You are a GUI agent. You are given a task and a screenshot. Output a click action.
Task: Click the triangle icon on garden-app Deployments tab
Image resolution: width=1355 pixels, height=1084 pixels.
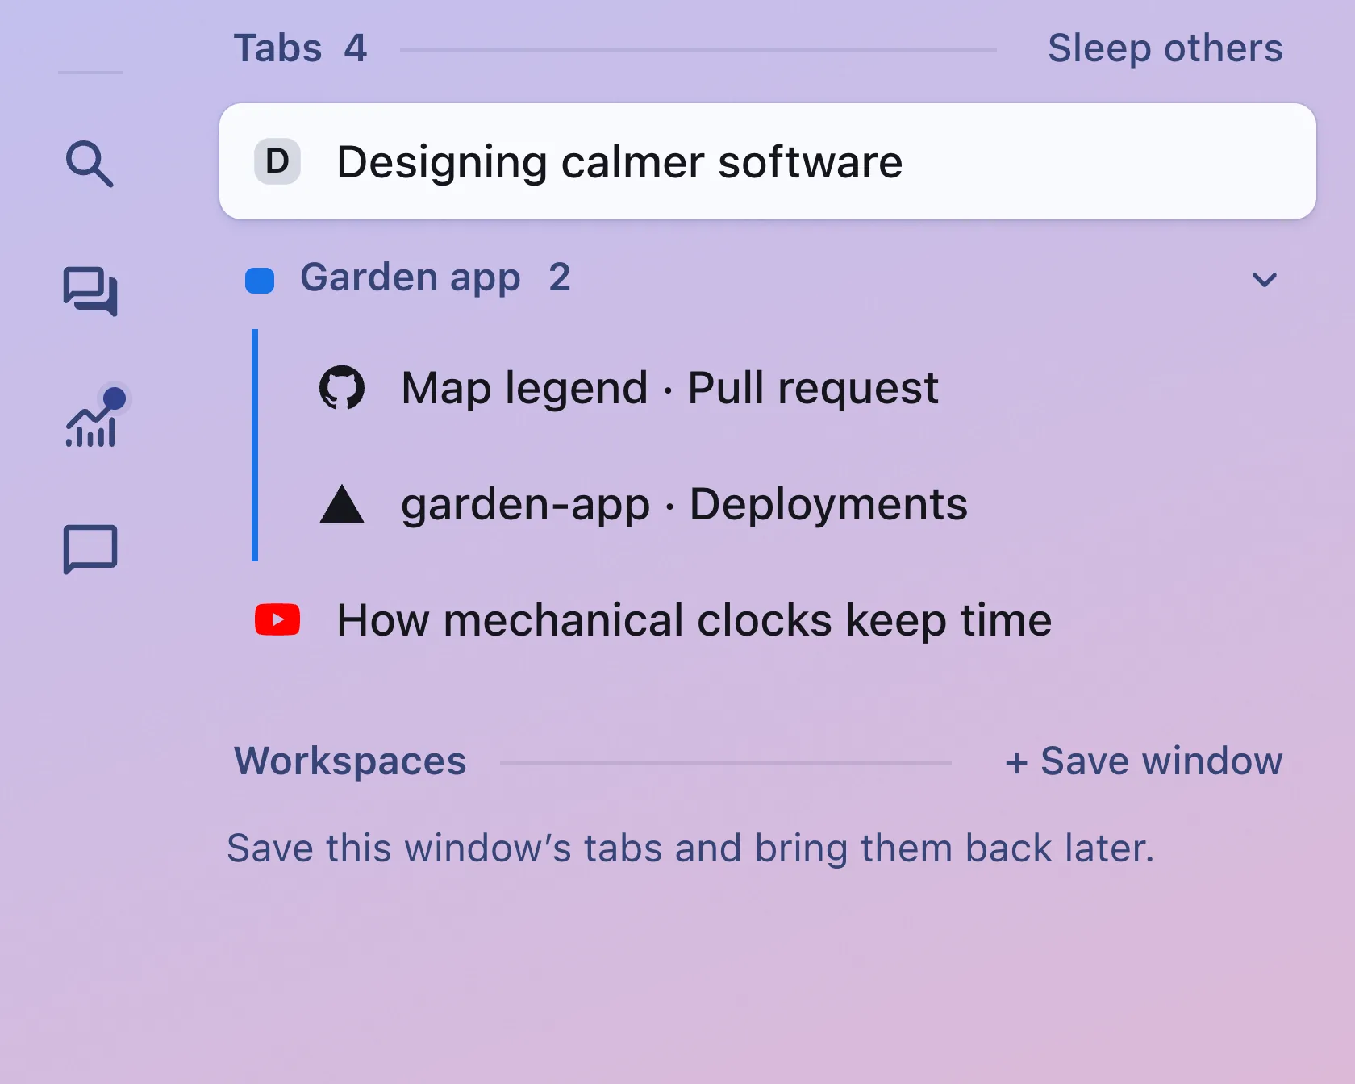pyautogui.click(x=342, y=504)
